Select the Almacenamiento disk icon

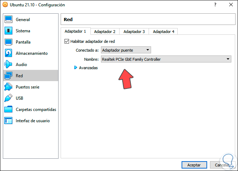coord(8,53)
